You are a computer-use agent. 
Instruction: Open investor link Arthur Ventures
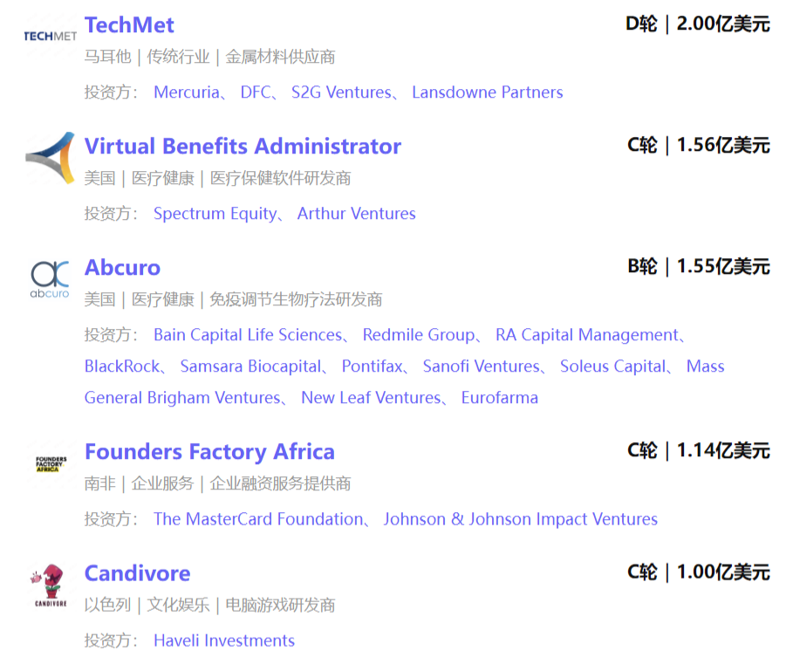(357, 214)
